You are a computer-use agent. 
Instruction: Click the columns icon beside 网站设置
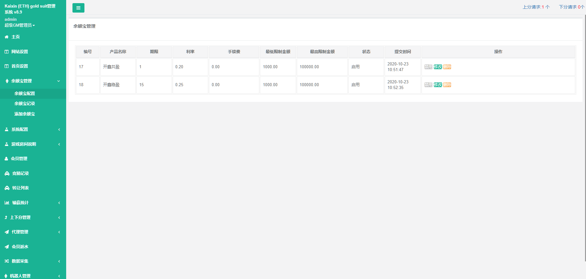click(x=7, y=52)
